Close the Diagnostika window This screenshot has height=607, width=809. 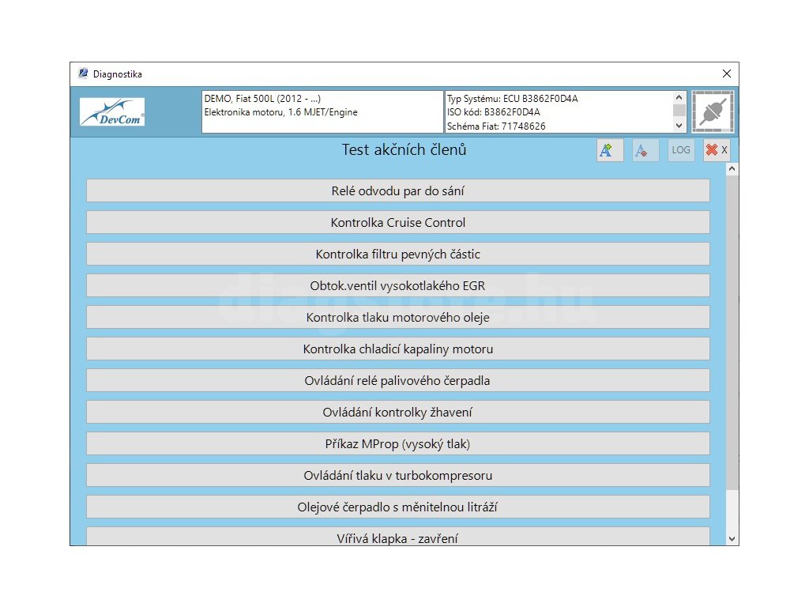pyautogui.click(x=727, y=74)
